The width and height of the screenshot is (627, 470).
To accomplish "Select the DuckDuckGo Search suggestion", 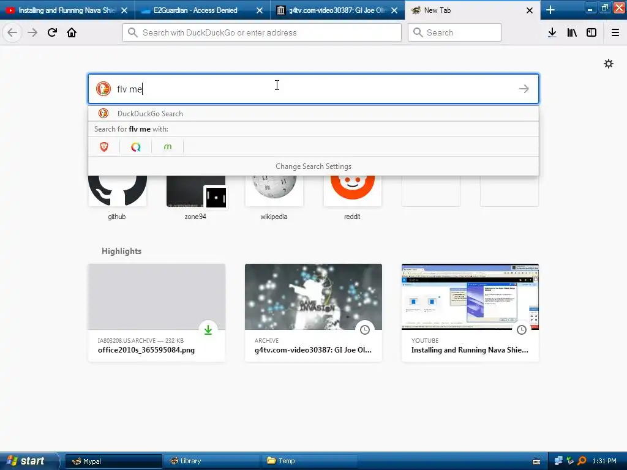I will click(x=313, y=113).
